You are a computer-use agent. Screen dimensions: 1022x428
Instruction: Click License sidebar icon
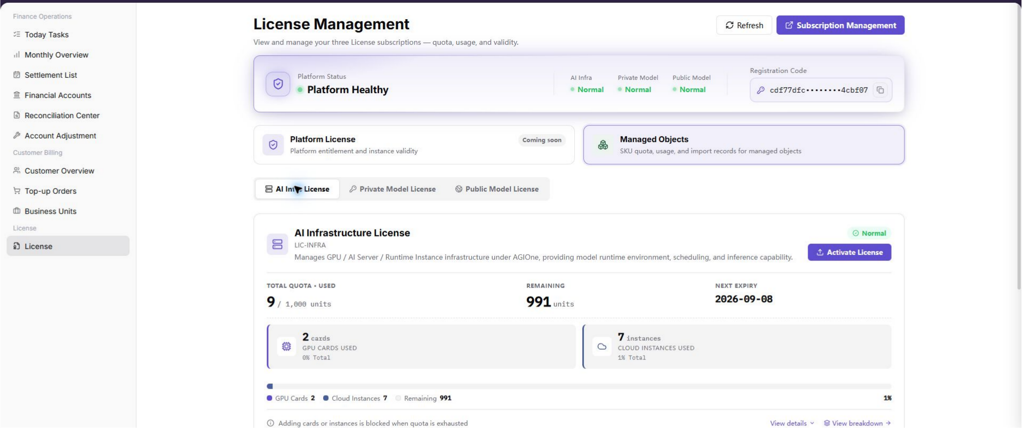[x=17, y=246]
